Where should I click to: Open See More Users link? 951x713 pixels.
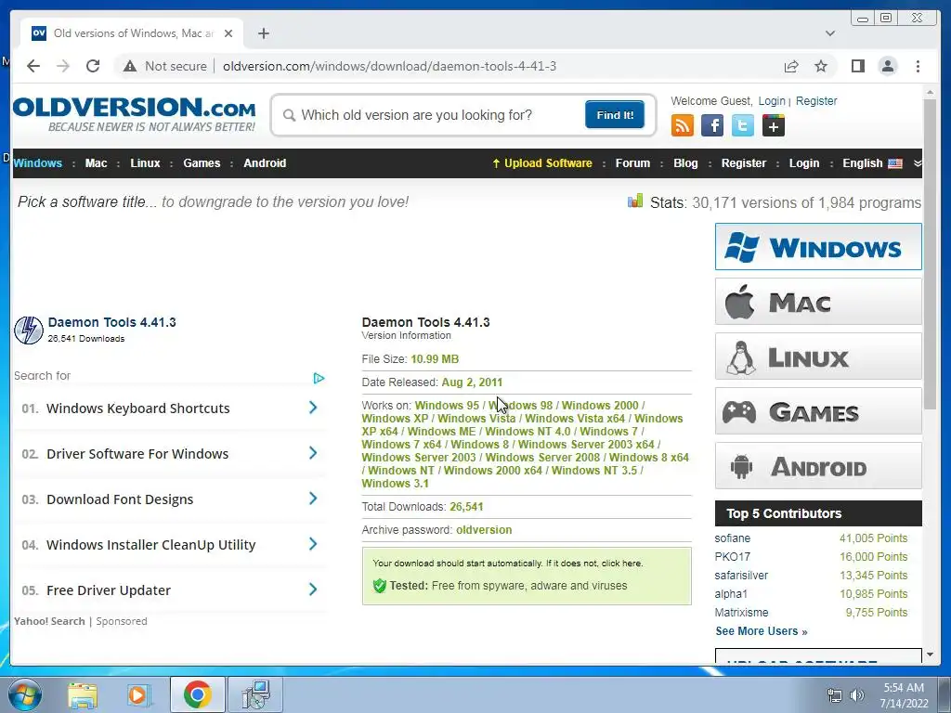(x=762, y=631)
